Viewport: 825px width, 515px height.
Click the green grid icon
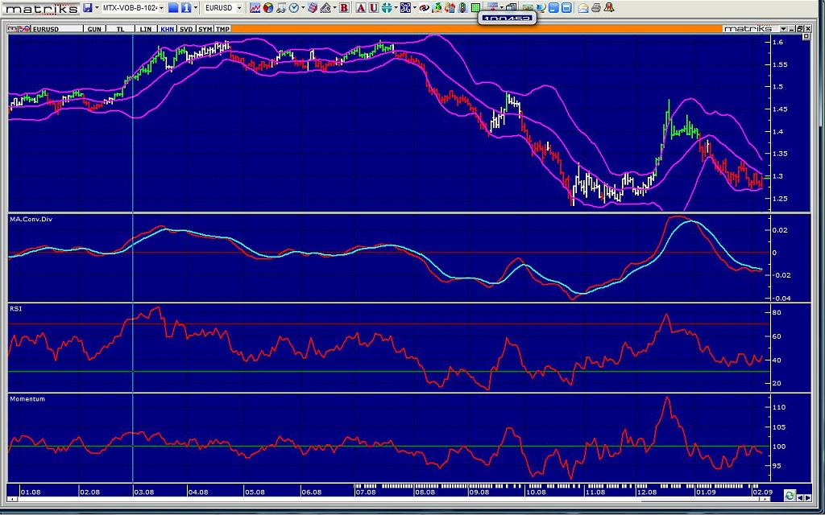[x=475, y=8]
